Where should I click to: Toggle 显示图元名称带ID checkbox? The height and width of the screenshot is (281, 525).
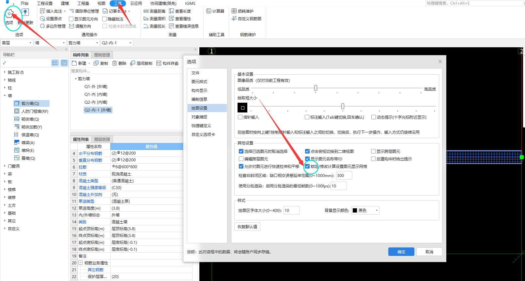[x=307, y=159]
